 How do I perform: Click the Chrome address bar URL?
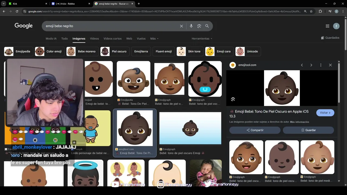[x=164, y=11]
